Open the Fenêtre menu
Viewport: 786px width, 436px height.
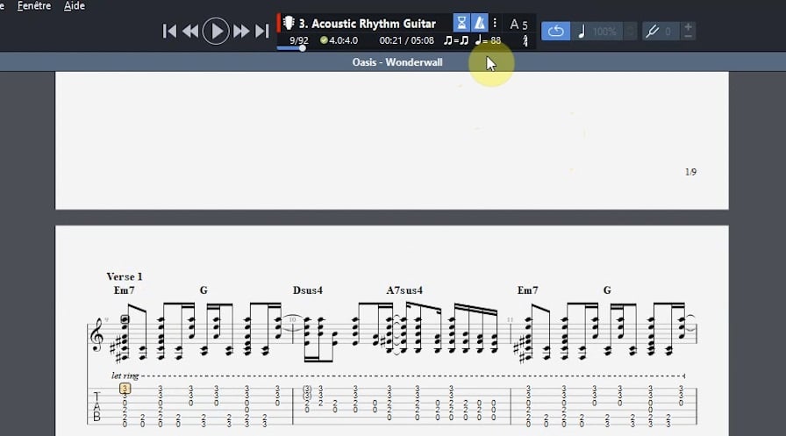tap(34, 6)
